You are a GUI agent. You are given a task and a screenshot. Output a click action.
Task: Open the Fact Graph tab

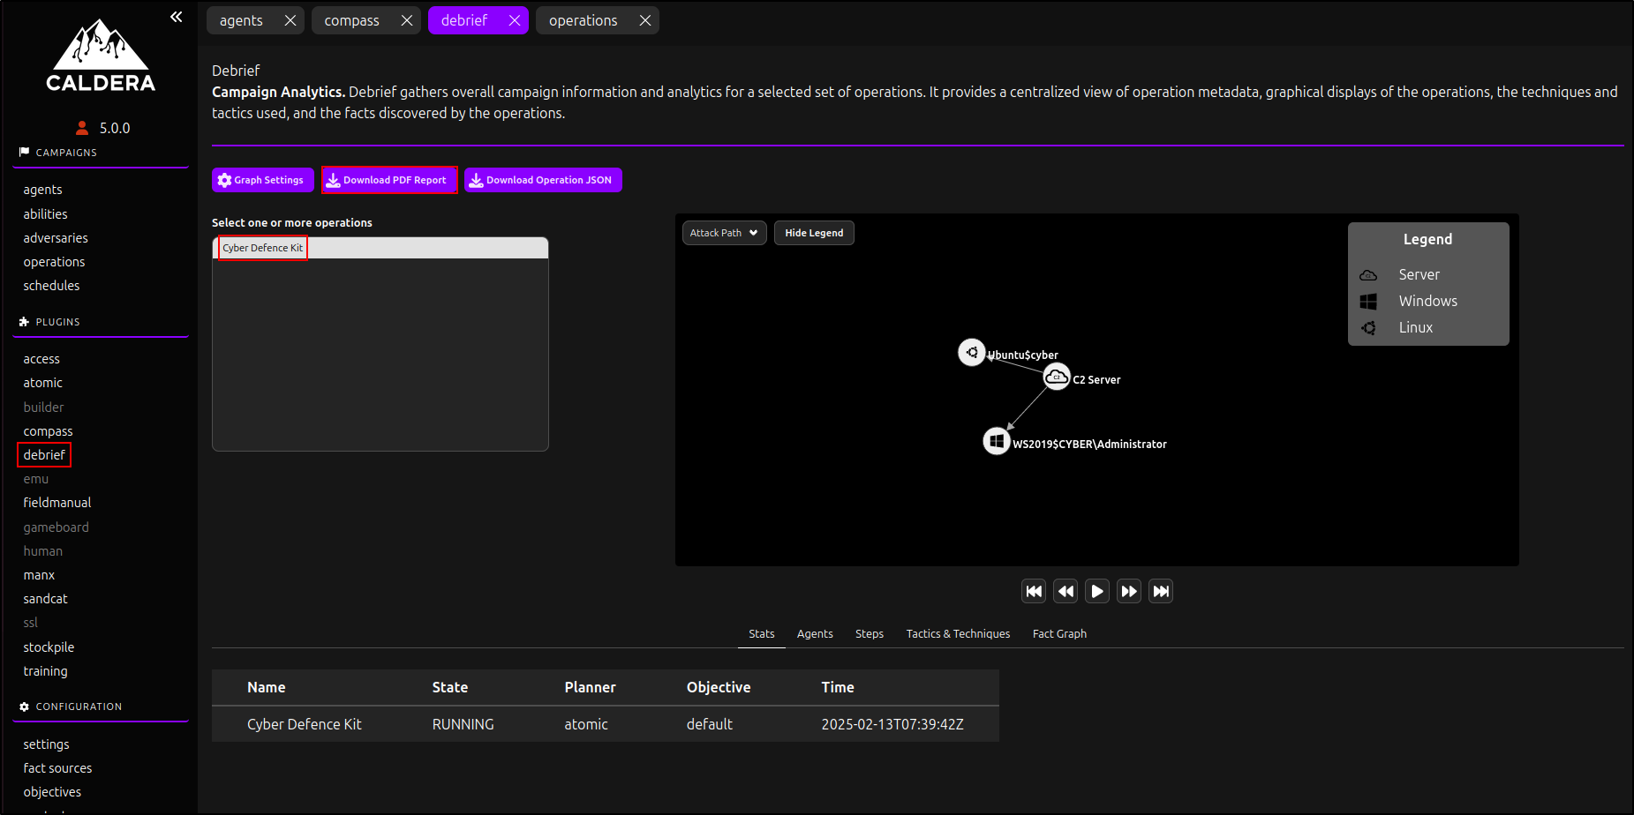point(1059,633)
